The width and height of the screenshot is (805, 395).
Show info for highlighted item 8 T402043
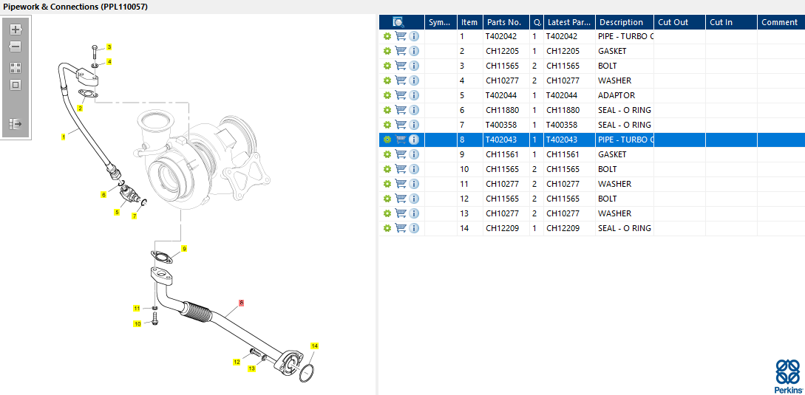pyautogui.click(x=414, y=140)
